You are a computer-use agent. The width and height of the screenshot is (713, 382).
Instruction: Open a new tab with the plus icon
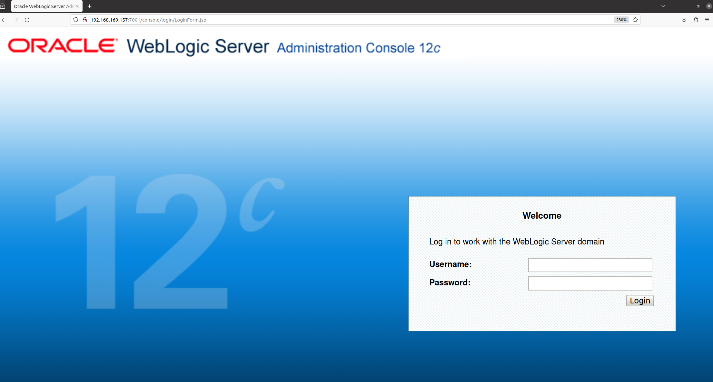pyautogui.click(x=90, y=6)
